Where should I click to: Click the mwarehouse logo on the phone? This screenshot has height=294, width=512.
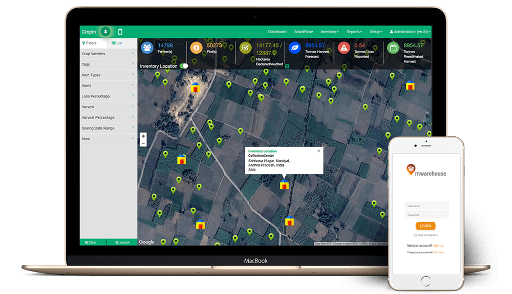426,170
